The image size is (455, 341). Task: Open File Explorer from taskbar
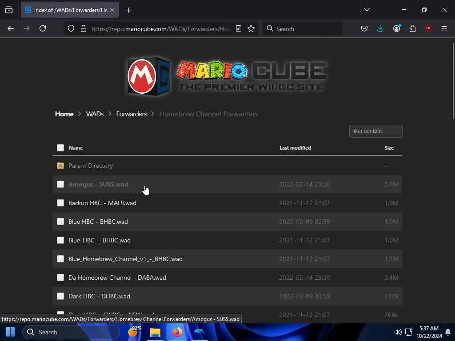click(155, 332)
